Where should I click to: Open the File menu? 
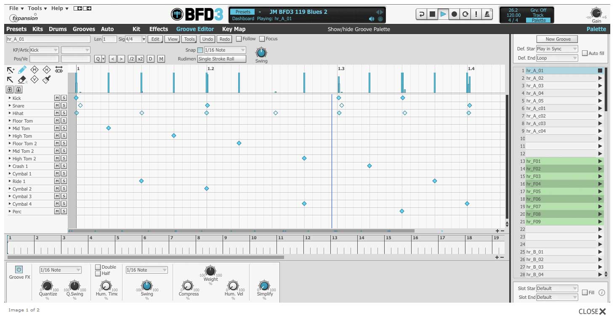(x=16, y=8)
